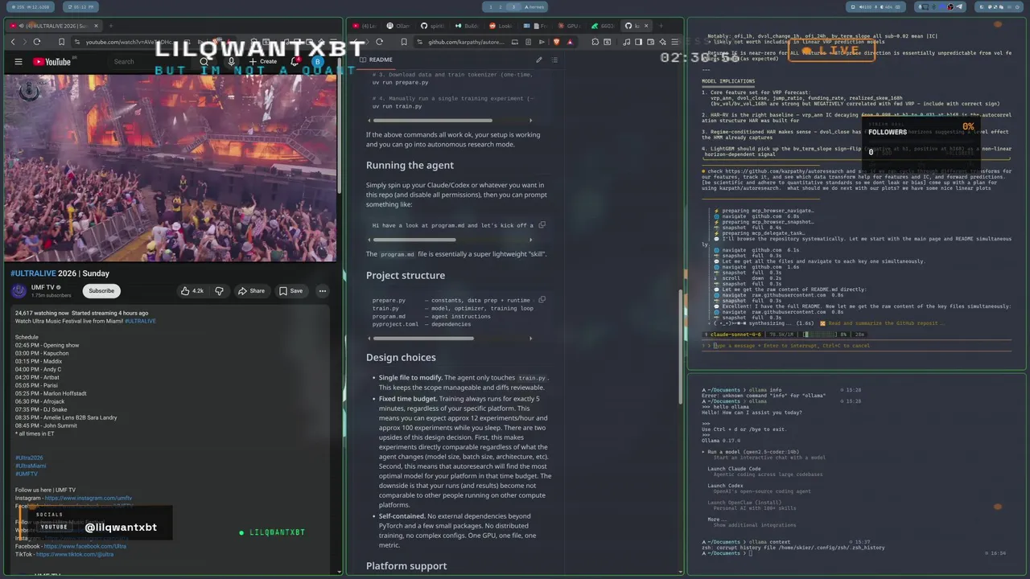The width and height of the screenshot is (1030, 579).
Task: Select the README tab on GitHub
Action: pyautogui.click(x=377, y=60)
